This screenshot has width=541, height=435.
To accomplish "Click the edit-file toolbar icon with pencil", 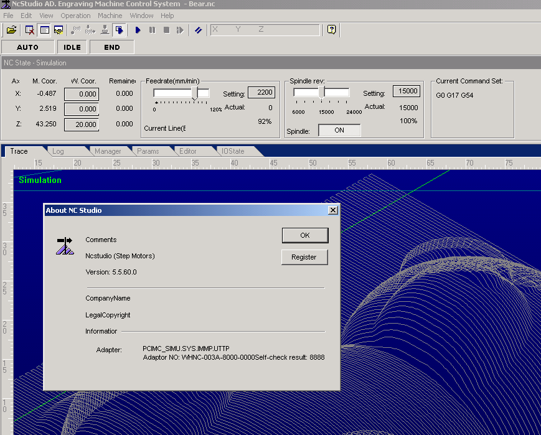I will [x=59, y=30].
